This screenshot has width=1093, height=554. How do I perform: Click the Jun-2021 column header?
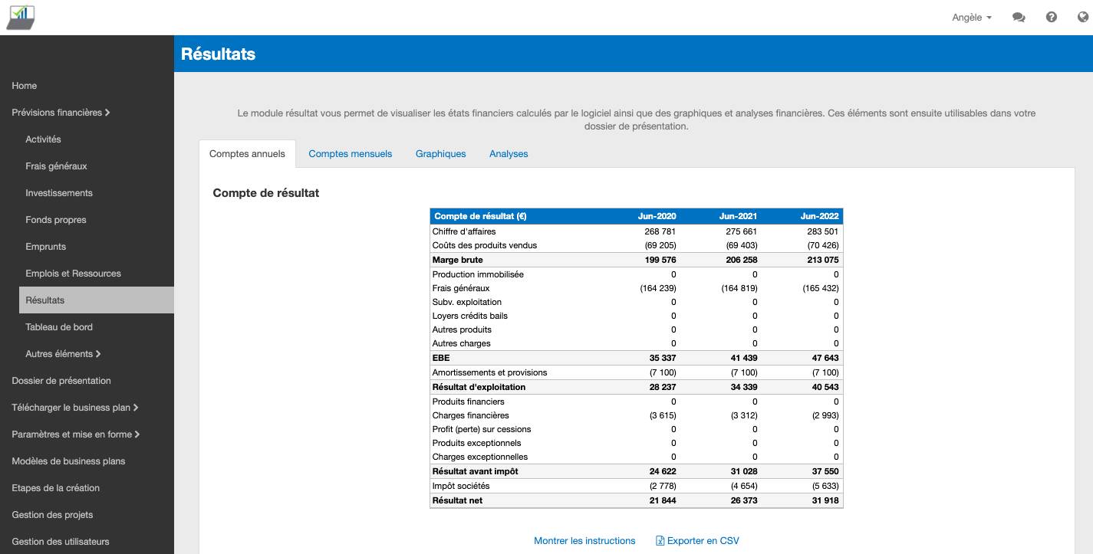coord(738,216)
